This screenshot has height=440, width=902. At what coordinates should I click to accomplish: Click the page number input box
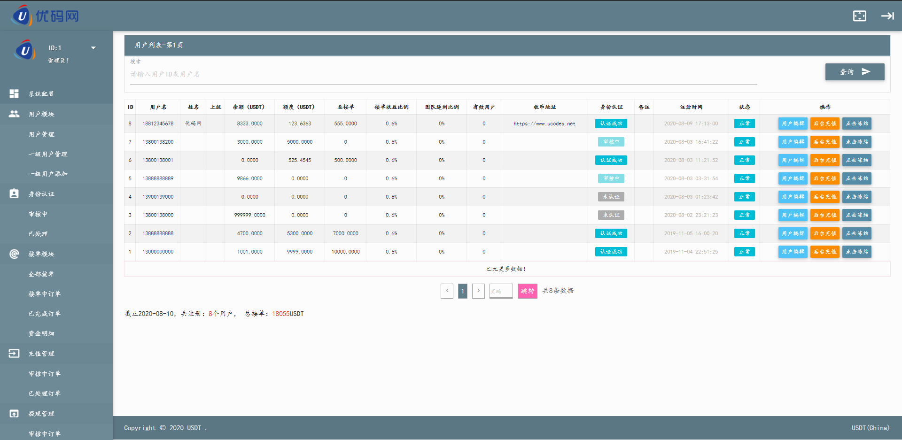501,291
